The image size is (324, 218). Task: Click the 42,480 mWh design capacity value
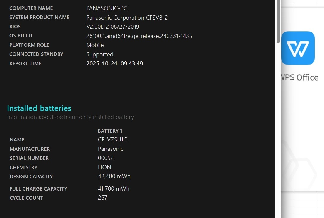tap(114, 177)
